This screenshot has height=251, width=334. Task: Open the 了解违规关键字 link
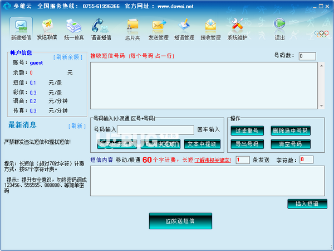pyautogui.click(x=213, y=160)
